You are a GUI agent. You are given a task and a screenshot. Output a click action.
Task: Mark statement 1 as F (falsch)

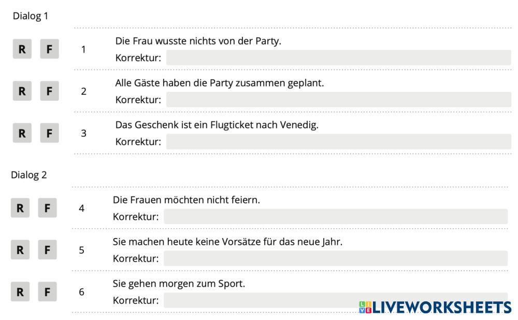pos(49,49)
